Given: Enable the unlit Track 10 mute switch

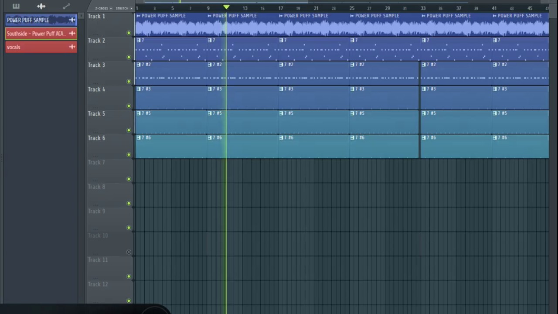Looking at the screenshot, I should pos(129,252).
